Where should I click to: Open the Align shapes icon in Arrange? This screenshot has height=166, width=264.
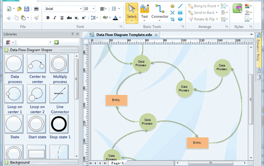[224, 12]
